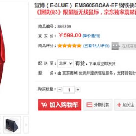Increase purchase quantity with plus button
The height and width of the screenshot is (136, 136).
coord(78,89)
